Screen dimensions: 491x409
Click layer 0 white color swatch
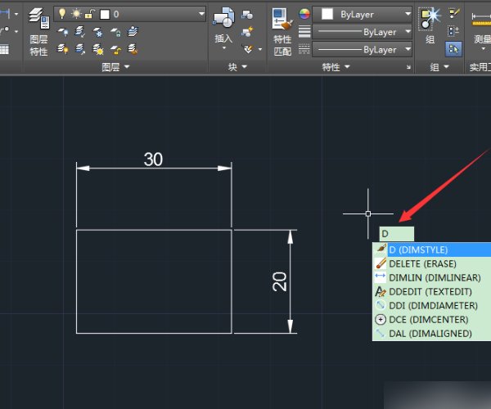pos(105,14)
